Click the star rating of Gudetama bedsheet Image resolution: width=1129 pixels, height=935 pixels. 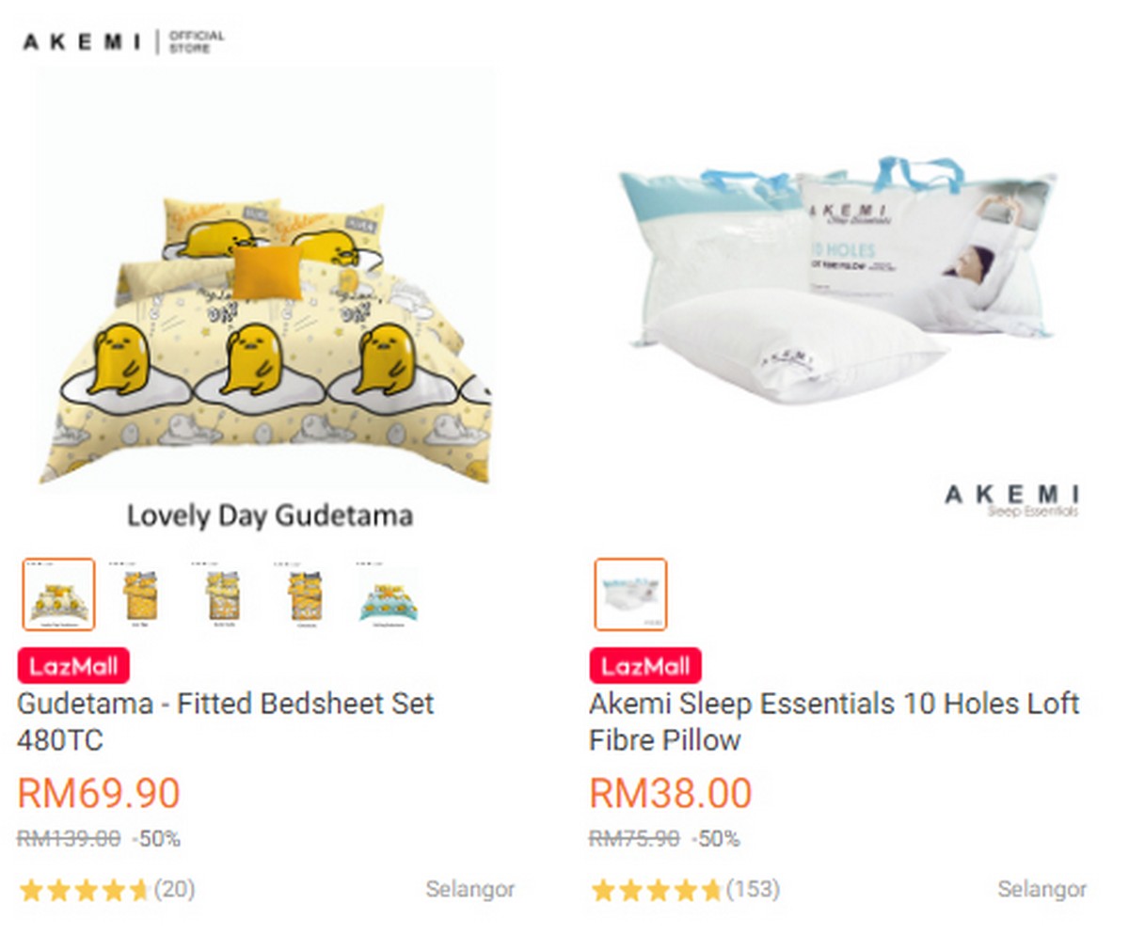(84, 890)
